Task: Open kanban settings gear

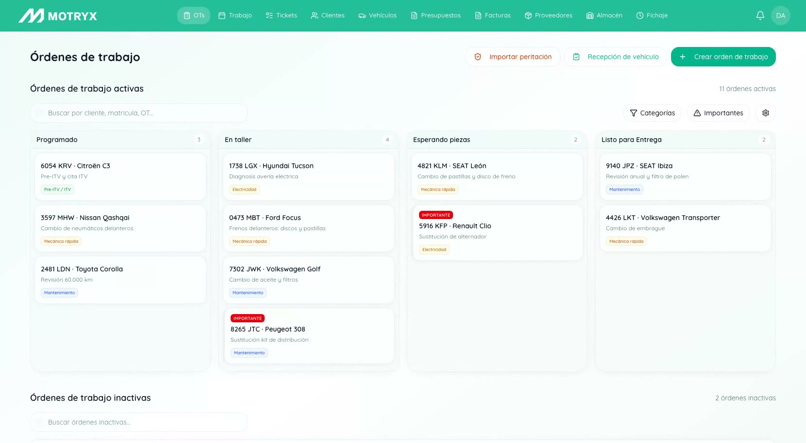Action: click(766, 113)
